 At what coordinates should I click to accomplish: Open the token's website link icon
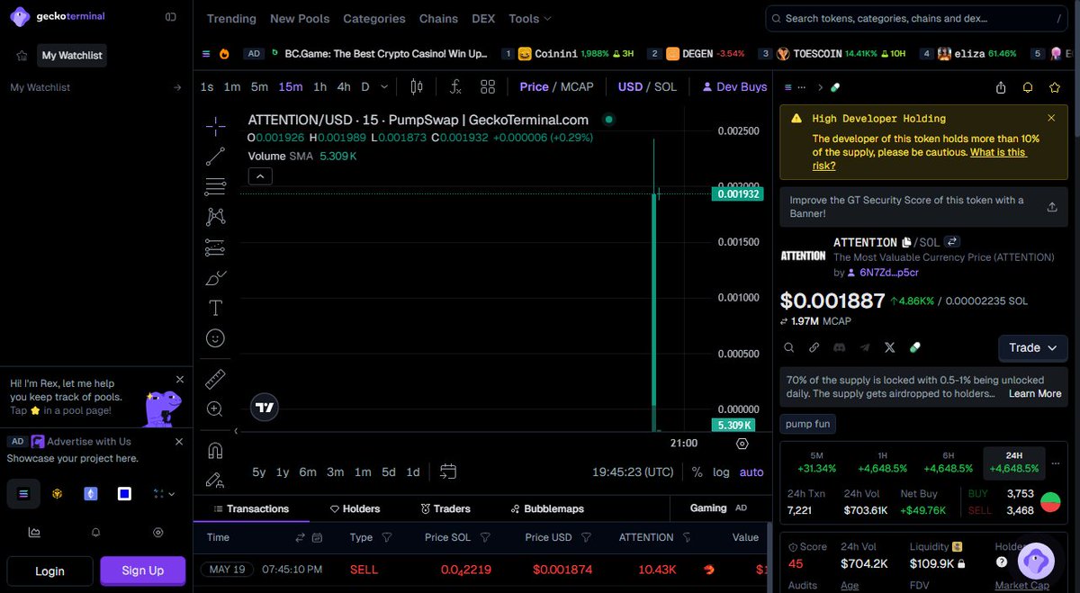[814, 347]
